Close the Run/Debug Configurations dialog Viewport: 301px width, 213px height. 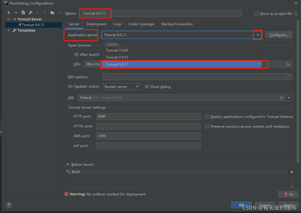point(296,3)
